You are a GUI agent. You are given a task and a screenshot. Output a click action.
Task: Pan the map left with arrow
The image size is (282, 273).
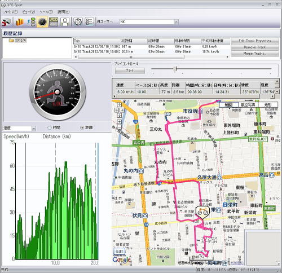click(x=117, y=110)
